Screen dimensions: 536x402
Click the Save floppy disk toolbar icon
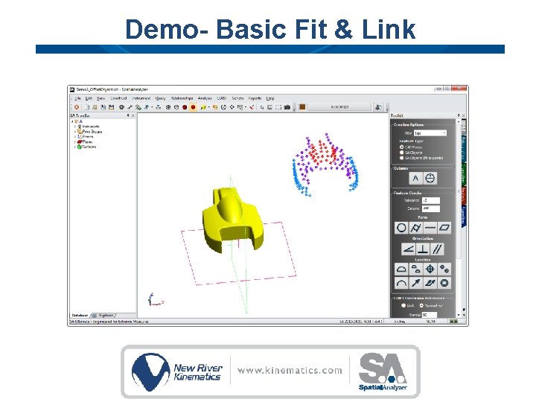click(x=111, y=107)
